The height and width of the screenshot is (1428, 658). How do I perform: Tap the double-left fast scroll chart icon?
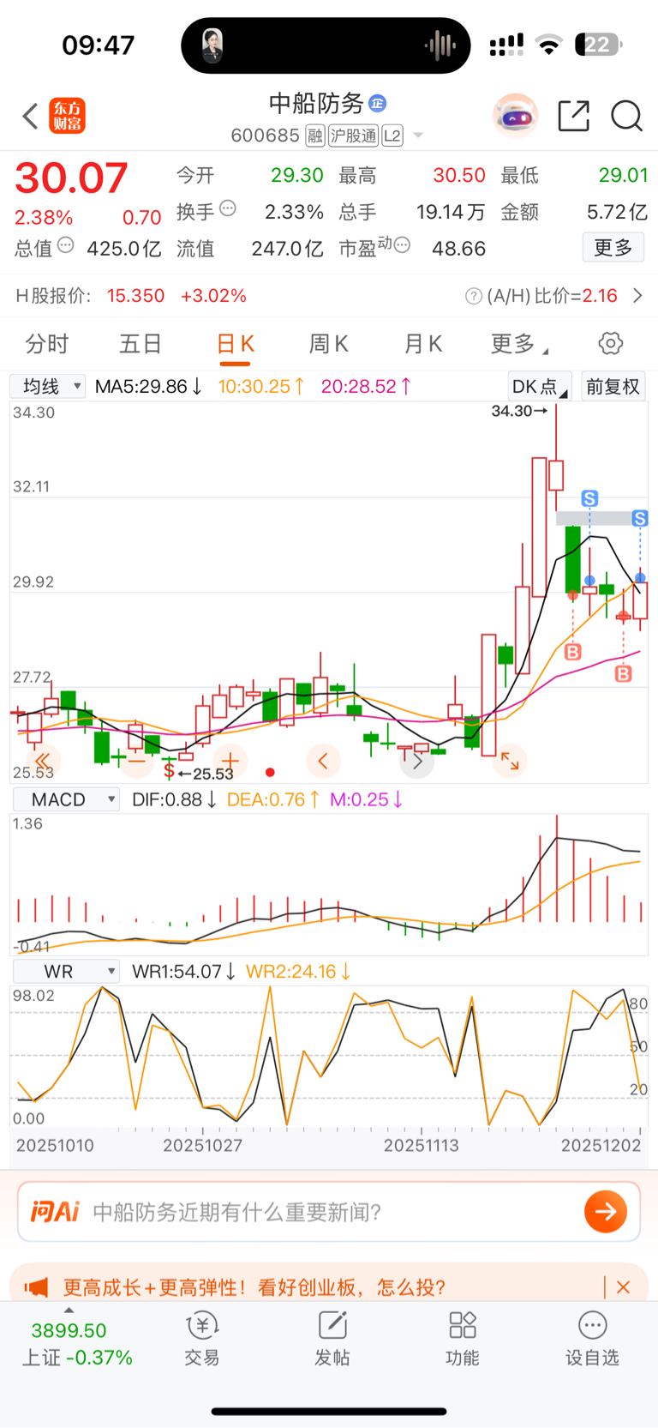tap(42, 761)
